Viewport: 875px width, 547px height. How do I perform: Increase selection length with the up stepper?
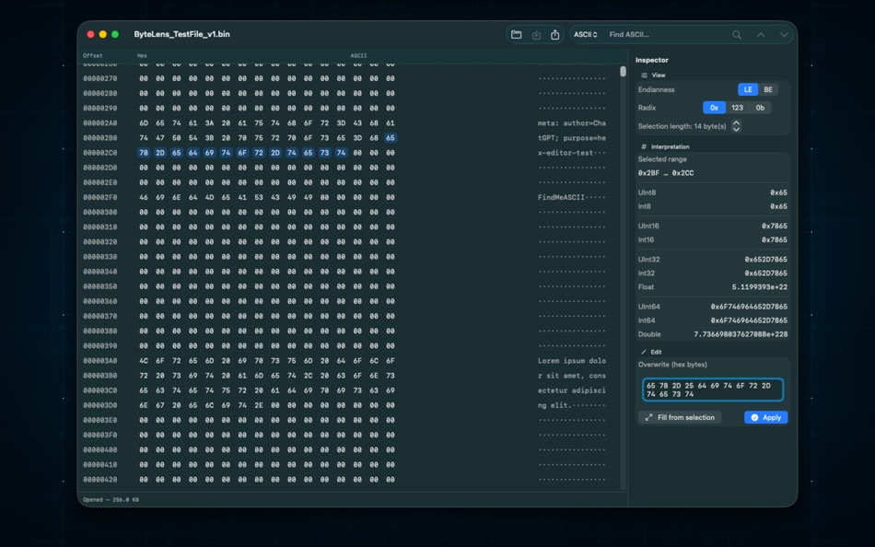click(736, 122)
